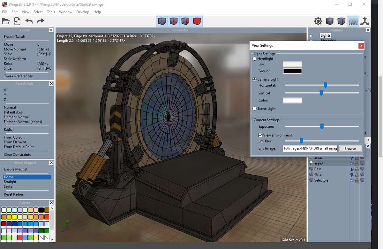Redo the action with the right arrow icon

pyautogui.click(x=41, y=21)
